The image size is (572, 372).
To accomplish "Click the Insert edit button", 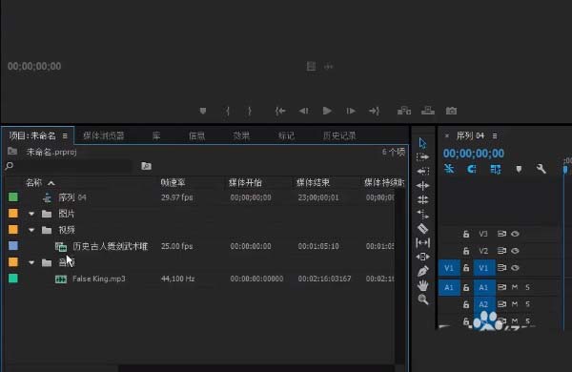I will pyautogui.click(x=404, y=111).
